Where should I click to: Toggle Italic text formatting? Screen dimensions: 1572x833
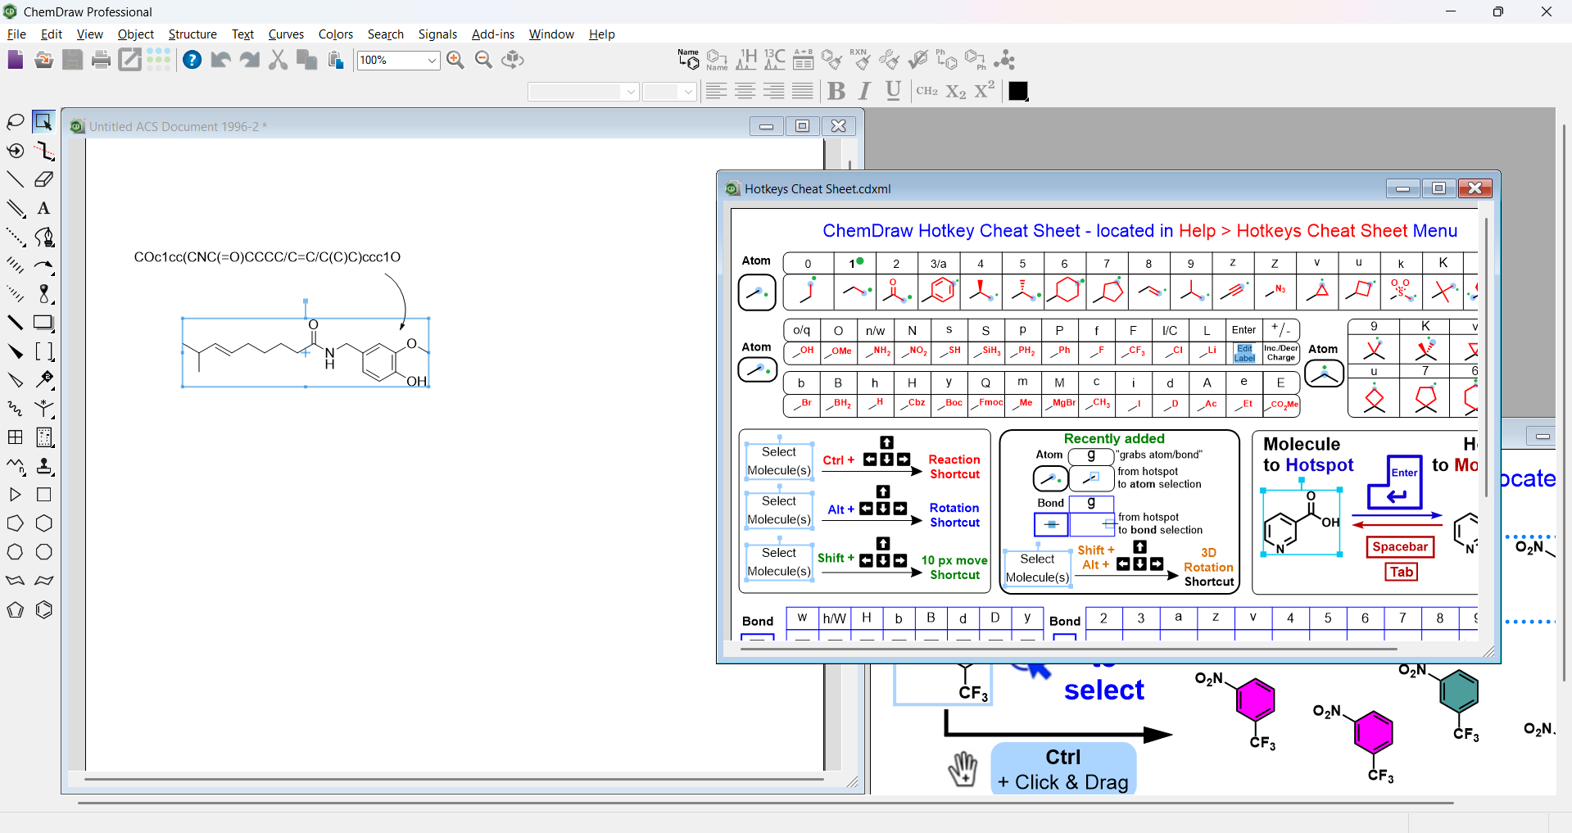pos(865,91)
